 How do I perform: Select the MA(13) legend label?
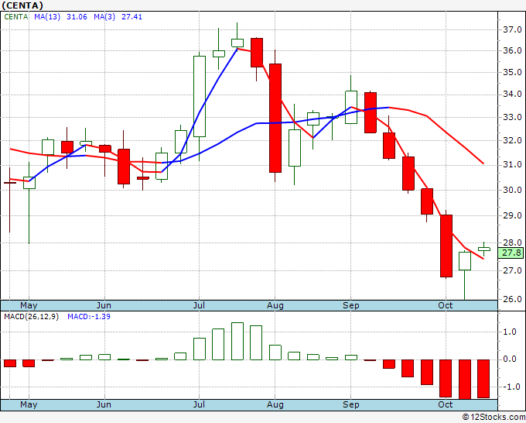(47, 16)
